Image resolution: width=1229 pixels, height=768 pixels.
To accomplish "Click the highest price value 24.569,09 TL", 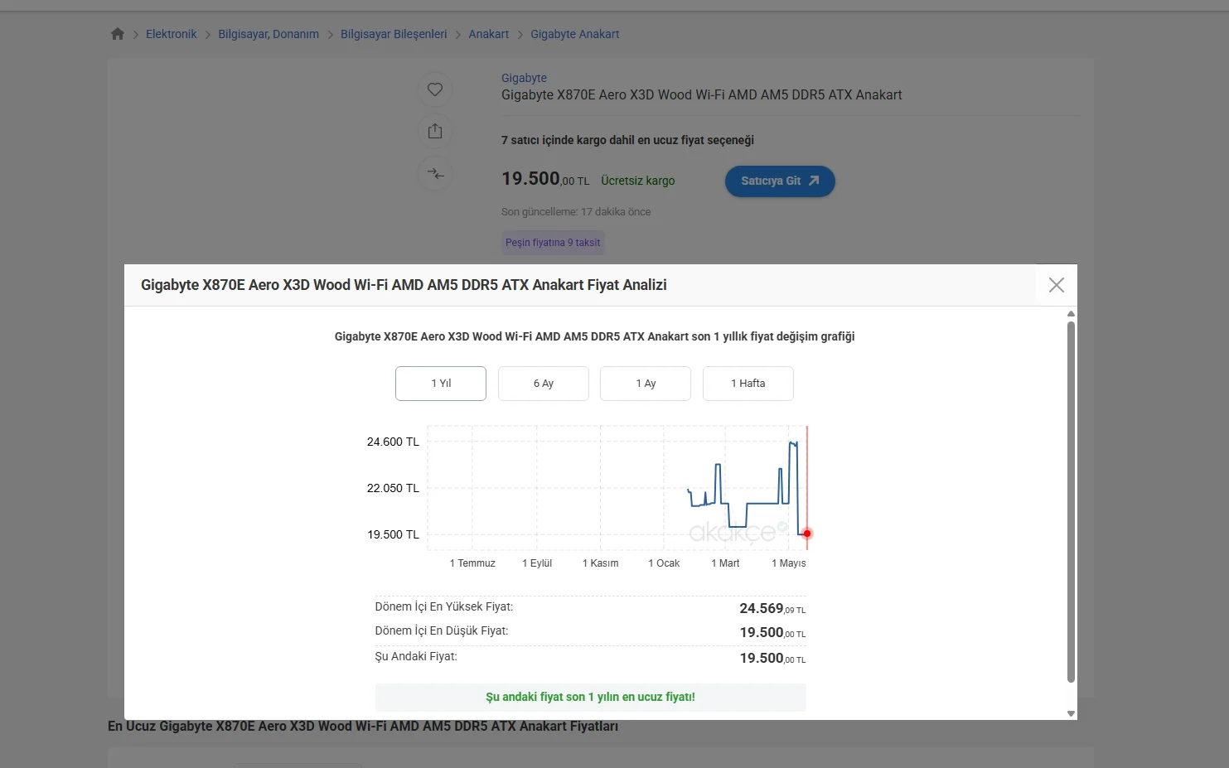I will 772,609.
